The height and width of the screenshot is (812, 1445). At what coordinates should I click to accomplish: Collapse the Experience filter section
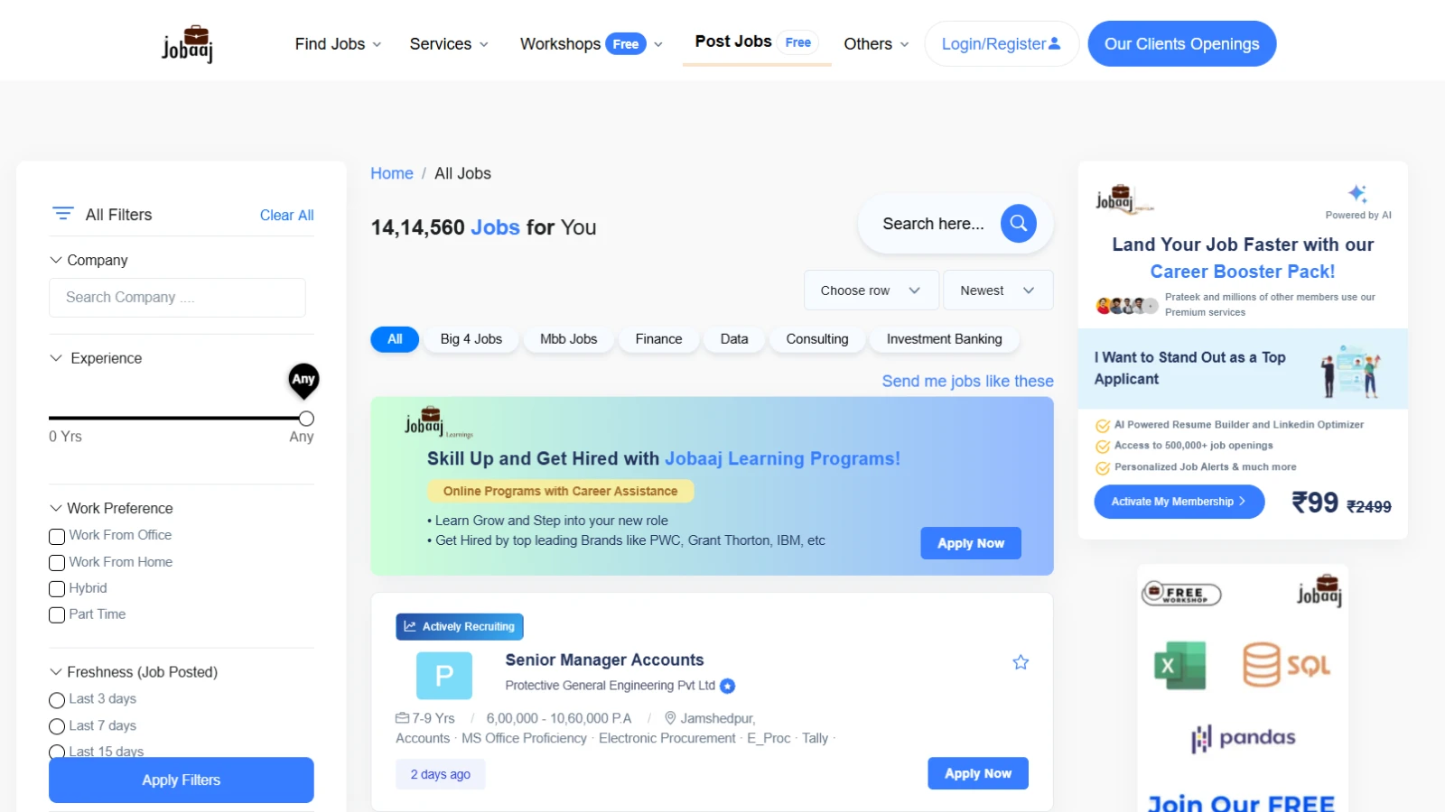[x=56, y=358]
